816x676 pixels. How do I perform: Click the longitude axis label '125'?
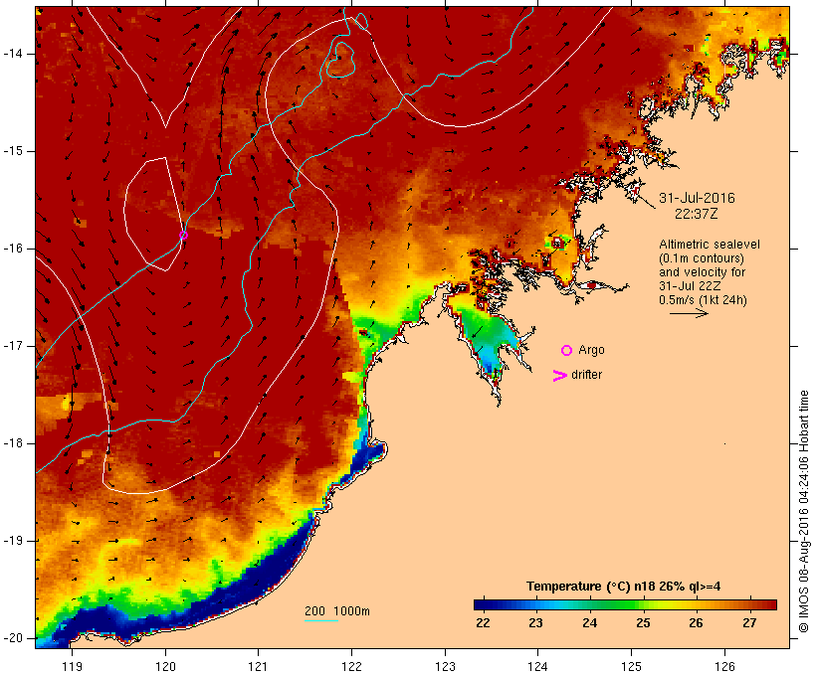631,667
